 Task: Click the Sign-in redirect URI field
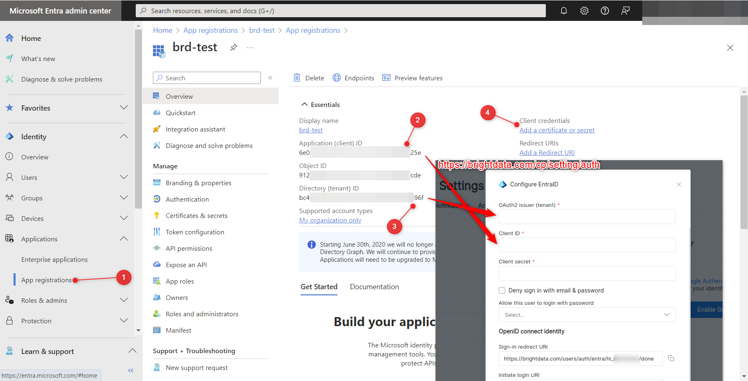click(580, 358)
